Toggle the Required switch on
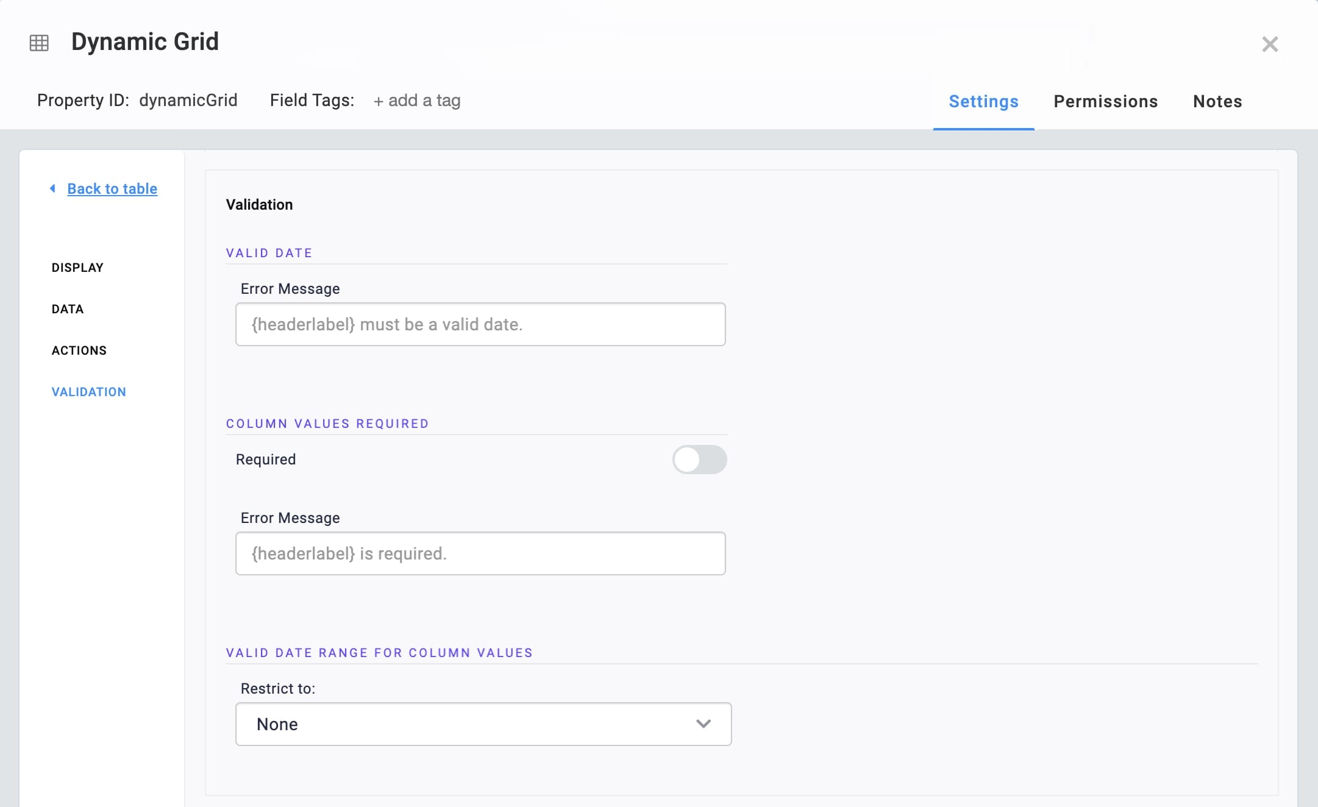This screenshot has height=807, width=1318. 699,460
